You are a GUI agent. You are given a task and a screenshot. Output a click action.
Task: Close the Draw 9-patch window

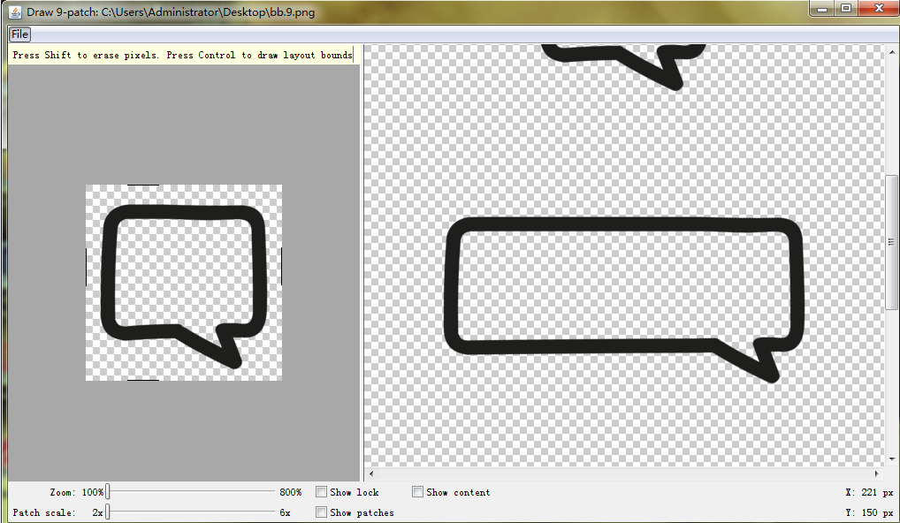[879, 9]
